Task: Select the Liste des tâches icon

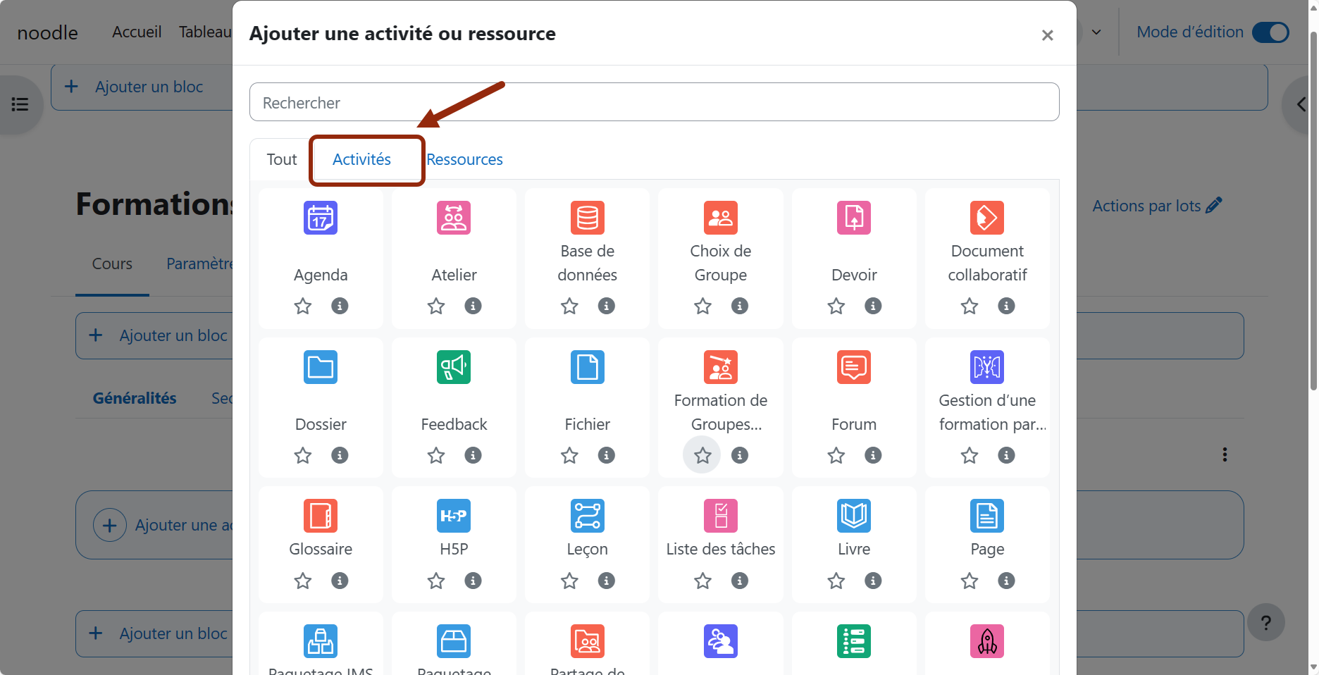Action: (x=720, y=516)
